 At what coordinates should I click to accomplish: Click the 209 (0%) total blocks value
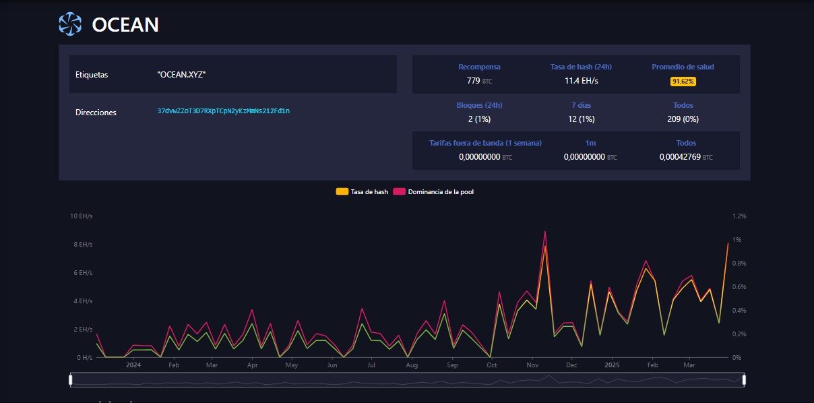coord(683,119)
